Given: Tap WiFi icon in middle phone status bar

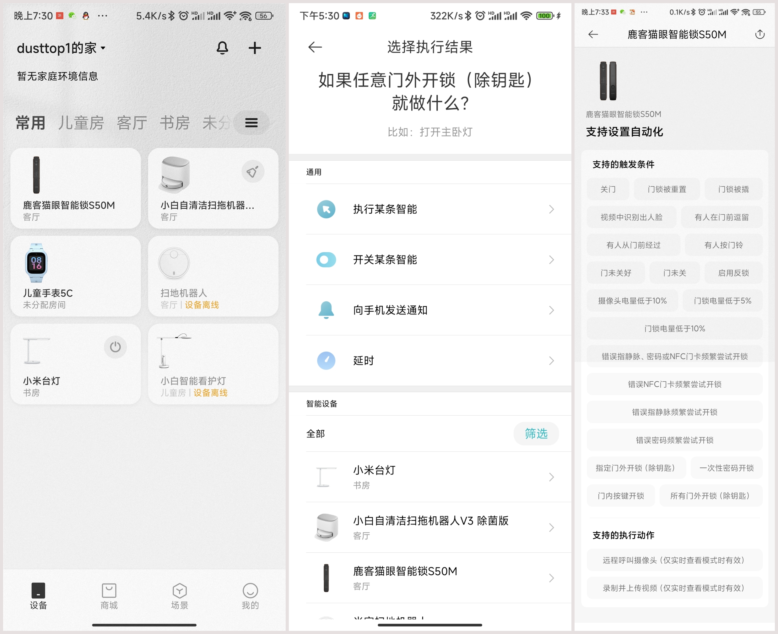Looking at the screenshot, I should [526, 16].
